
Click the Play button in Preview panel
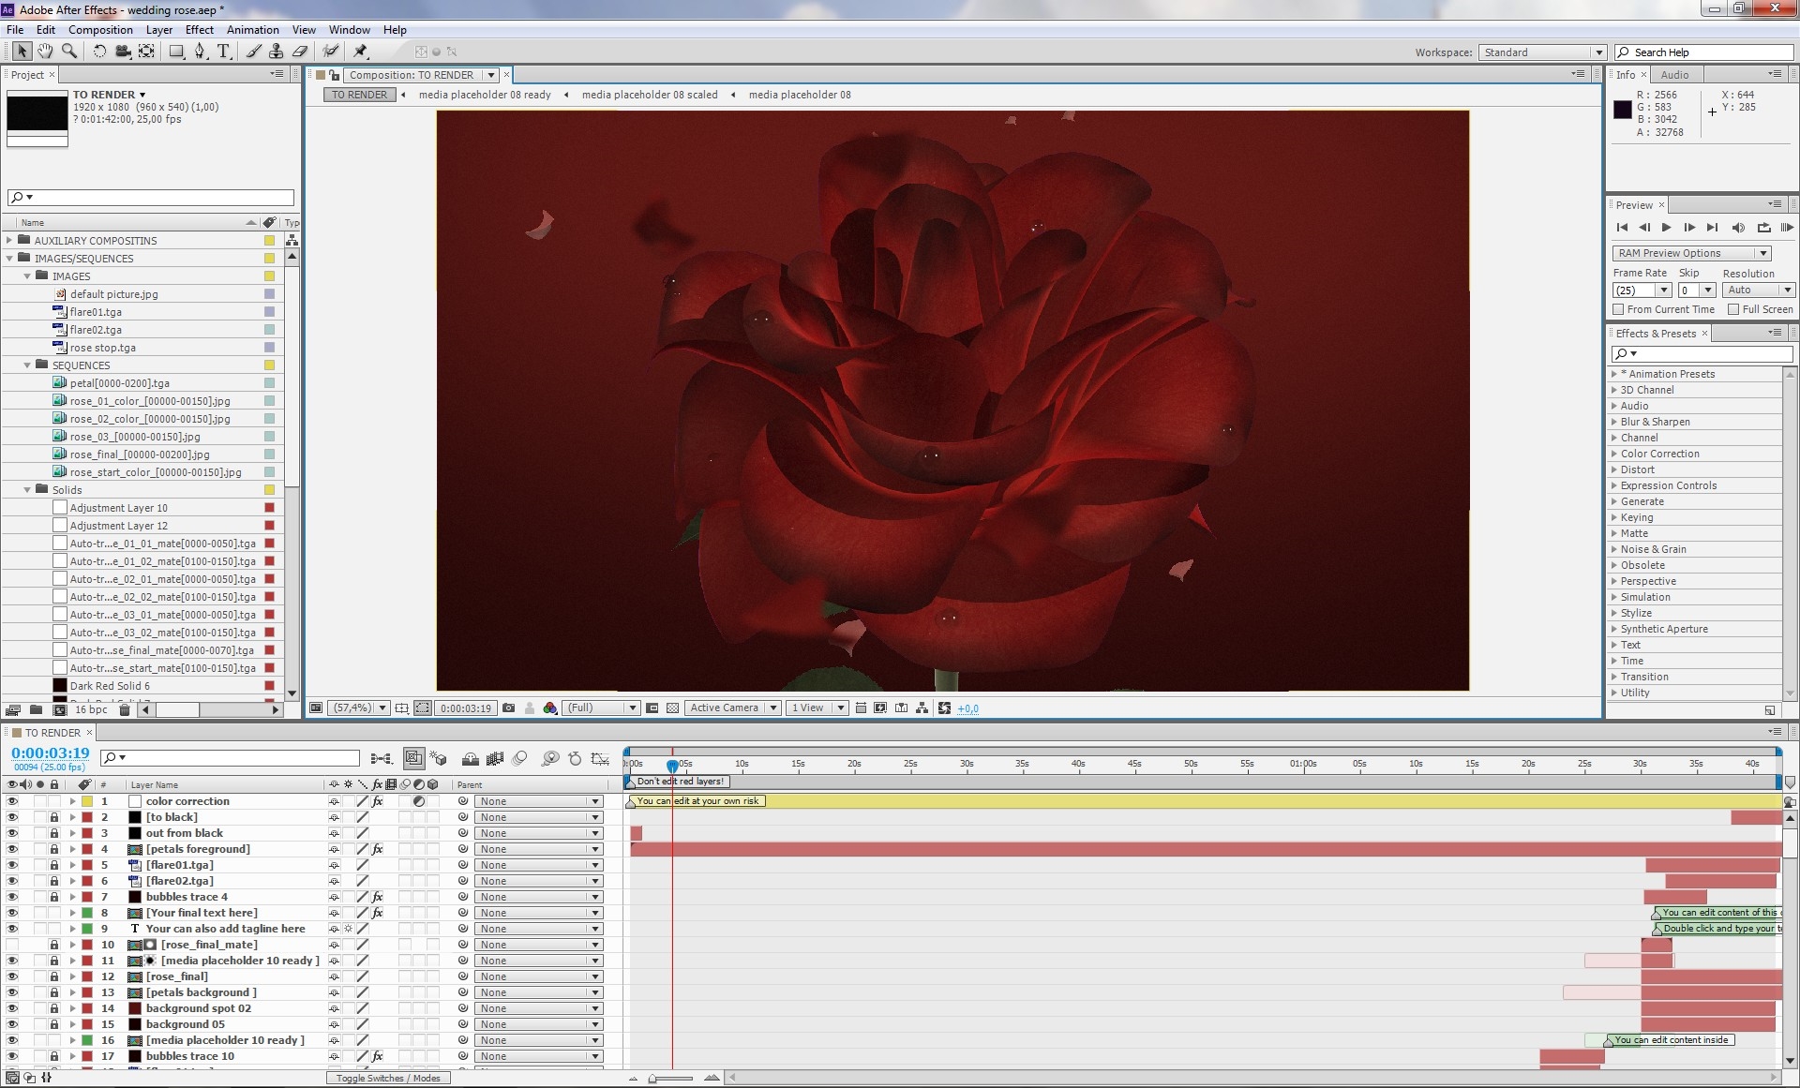pos(1666,228)
